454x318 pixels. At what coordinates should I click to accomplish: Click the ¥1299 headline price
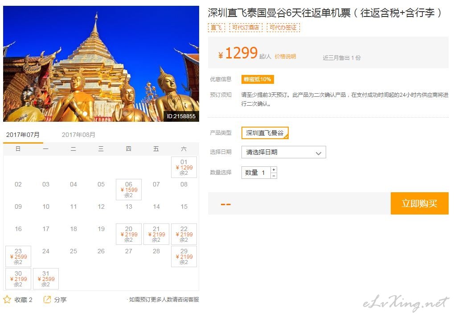[x=238, y=53]
